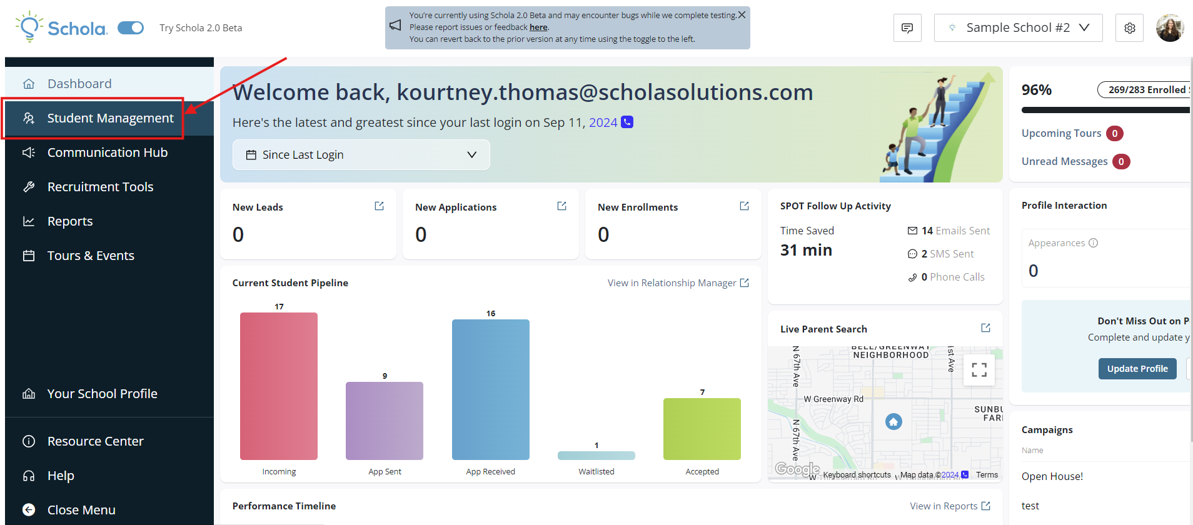Click the Appearances info icon
Viewport: 1193px width, 525px height.
pos(1093,243)
